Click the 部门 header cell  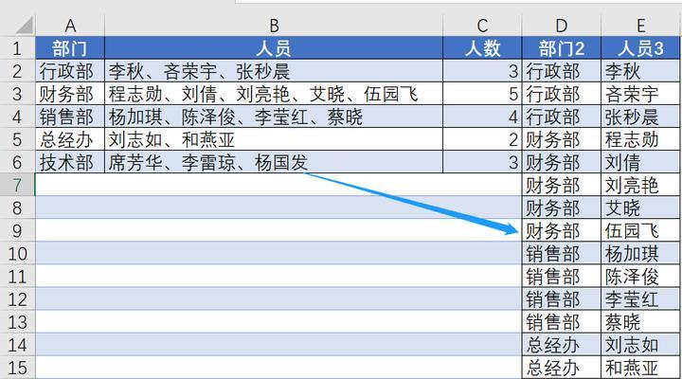pos(70,48)
